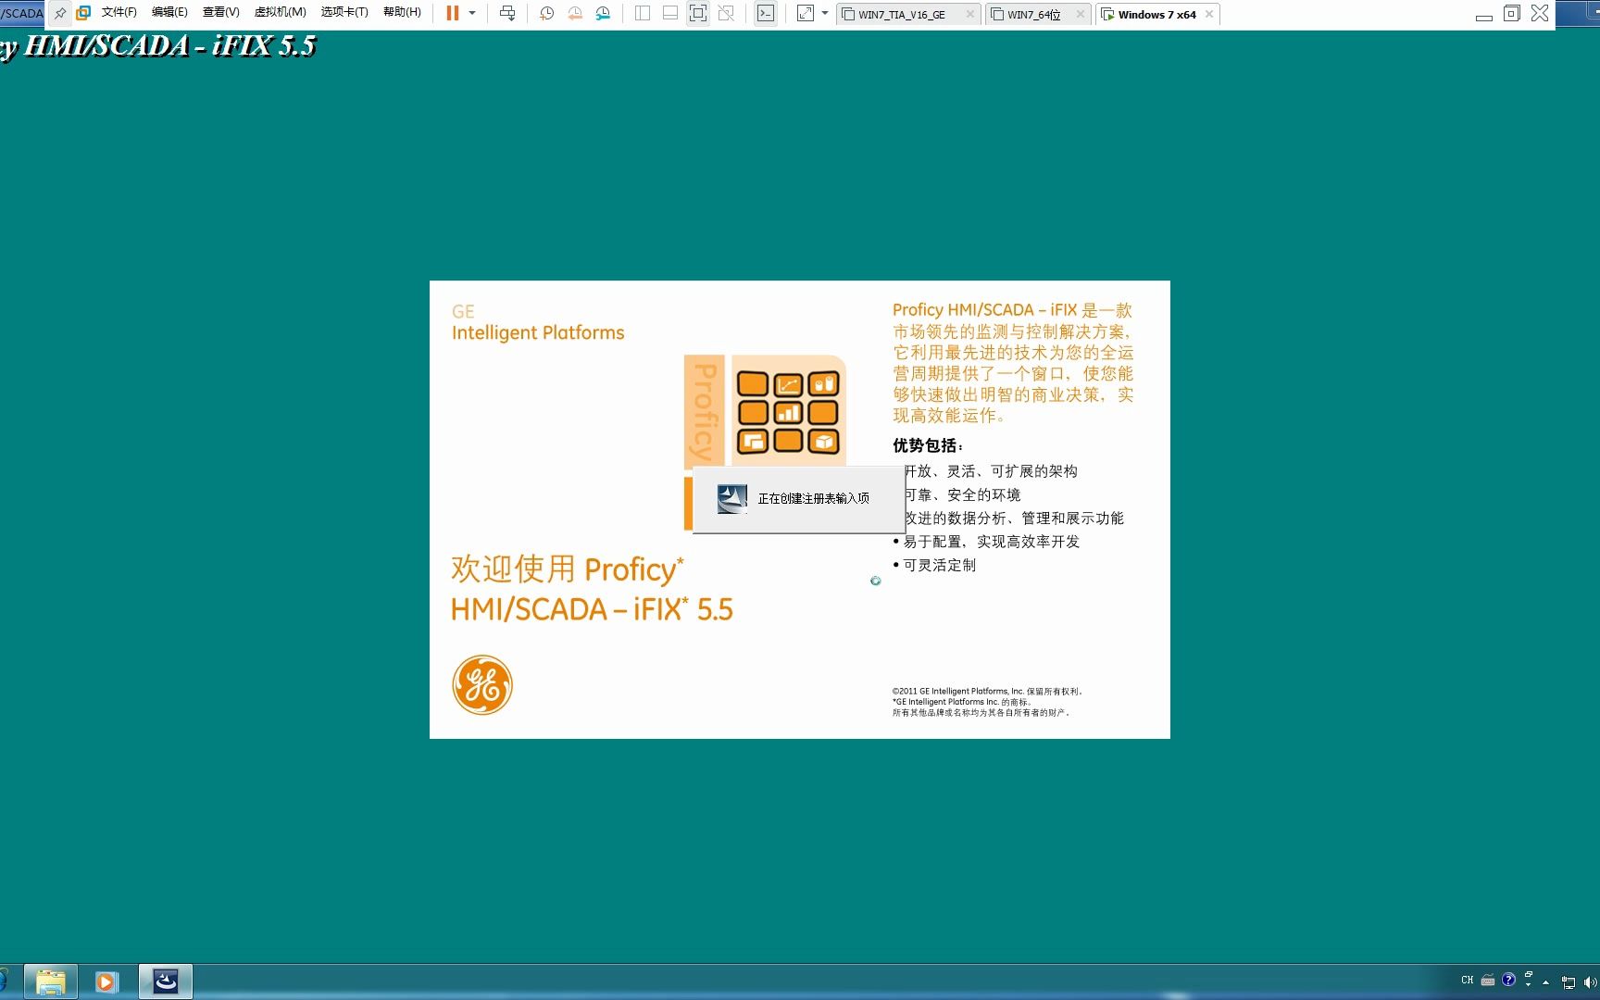The height and width of the screenshot is (1000, 1600).
Task: Open Windows Explorer from the taskbar
Action: 50,981
